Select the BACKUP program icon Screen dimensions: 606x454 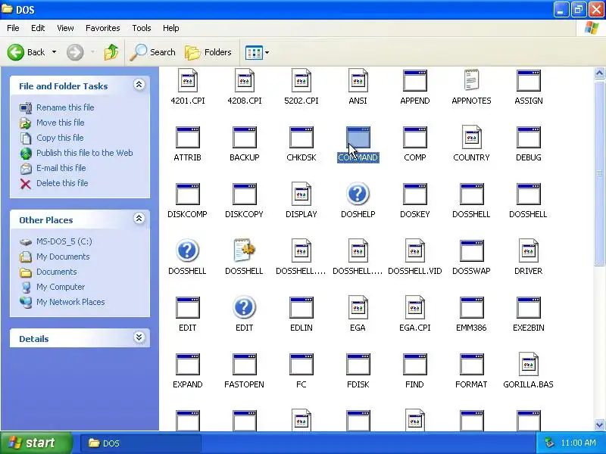[244, 138]
